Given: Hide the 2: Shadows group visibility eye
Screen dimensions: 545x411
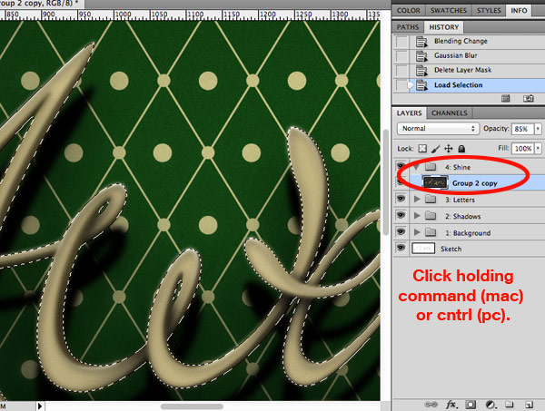Looking at the screenshot, I should 401,215.
